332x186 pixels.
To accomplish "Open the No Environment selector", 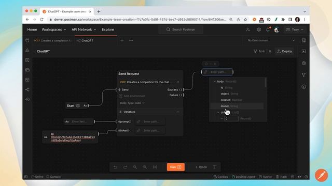I will [271, 40].
